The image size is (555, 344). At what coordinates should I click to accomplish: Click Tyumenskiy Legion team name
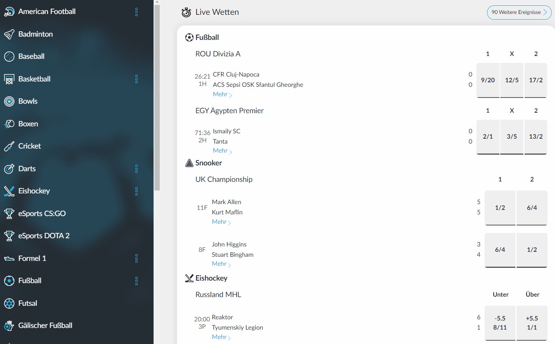[238, 328]
